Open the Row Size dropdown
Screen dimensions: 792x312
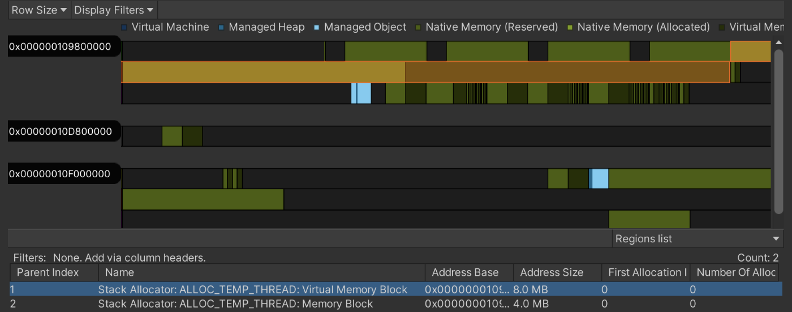tap(39, 10)
